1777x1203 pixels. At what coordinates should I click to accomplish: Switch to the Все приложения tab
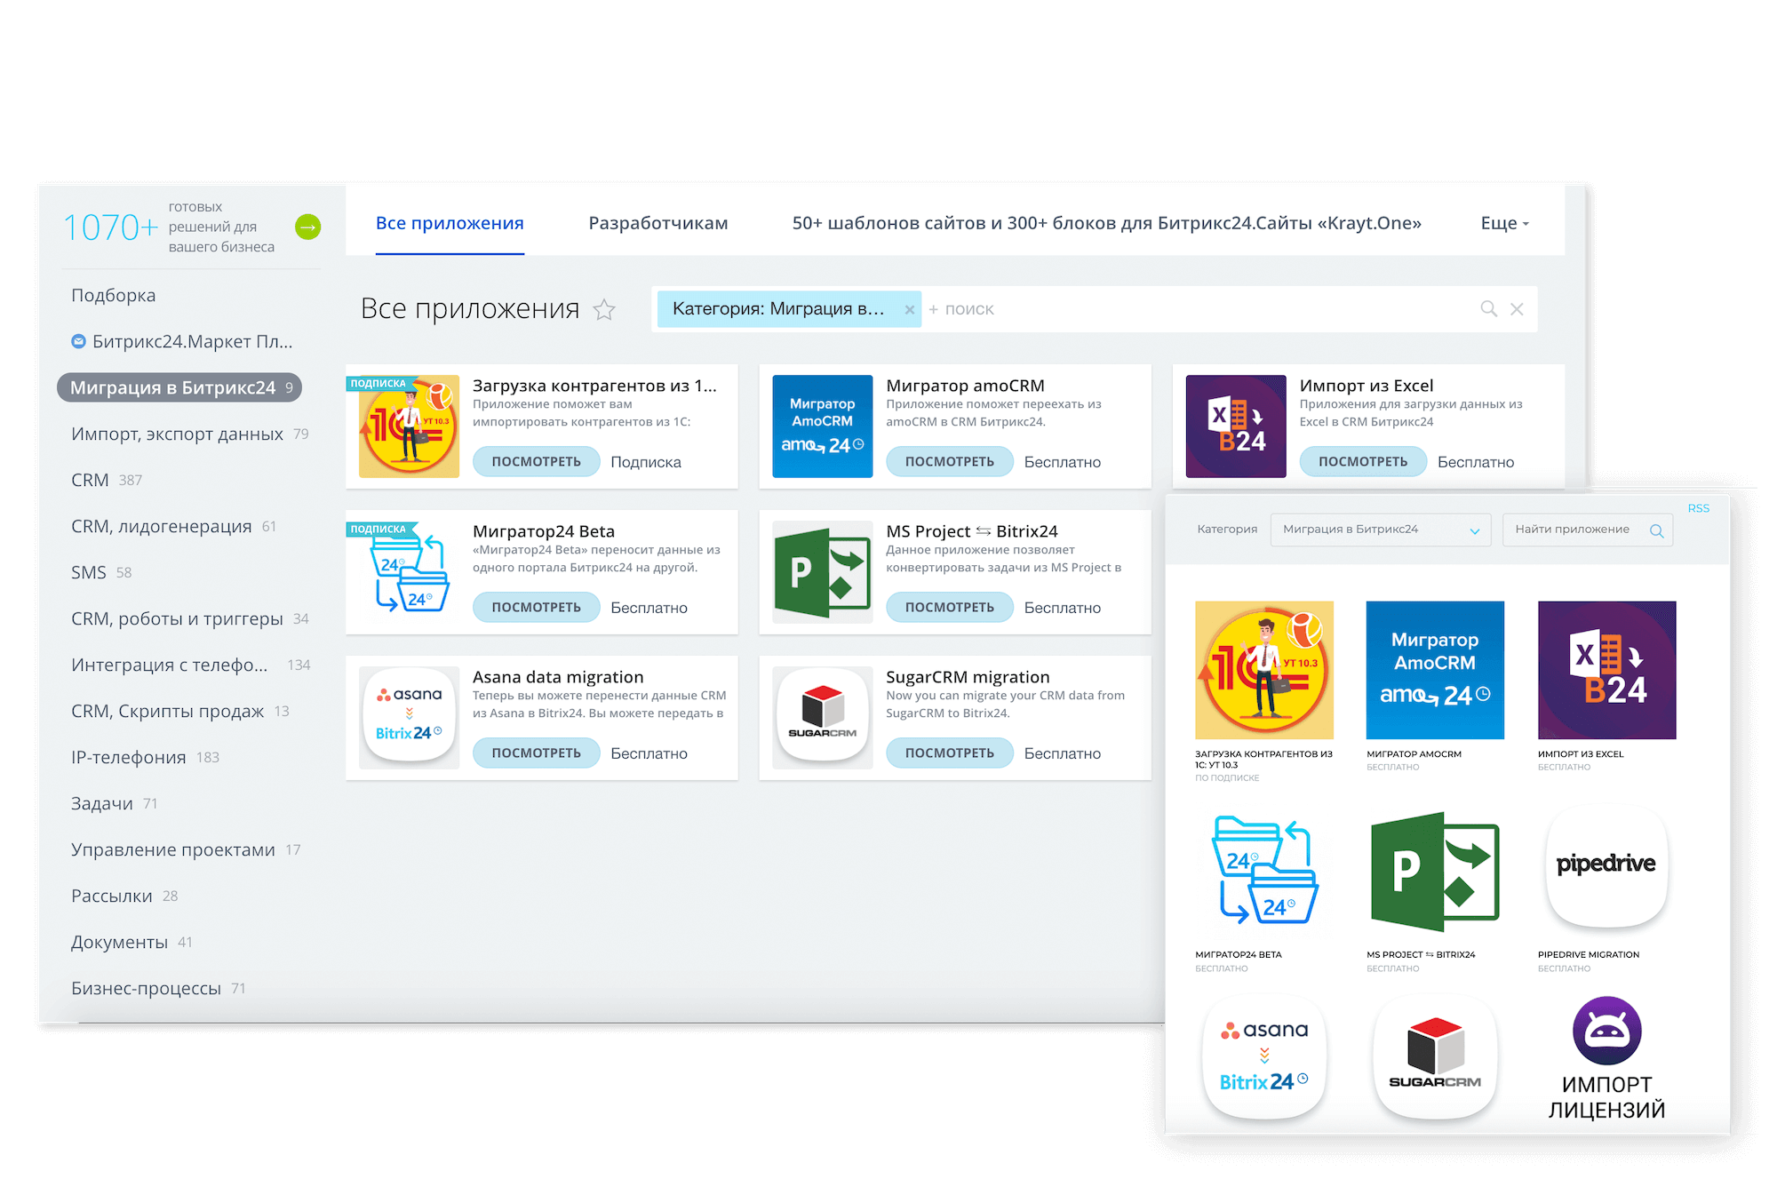(450, 223)
